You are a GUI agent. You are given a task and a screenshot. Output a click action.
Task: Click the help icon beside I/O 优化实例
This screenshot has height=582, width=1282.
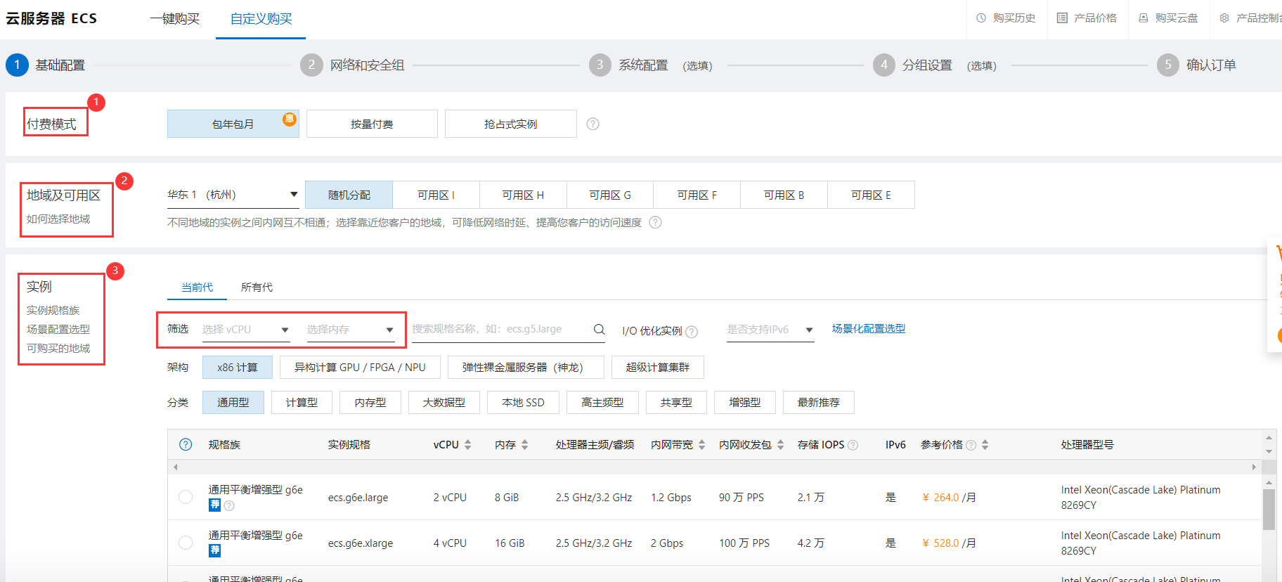tap(692, 332)
